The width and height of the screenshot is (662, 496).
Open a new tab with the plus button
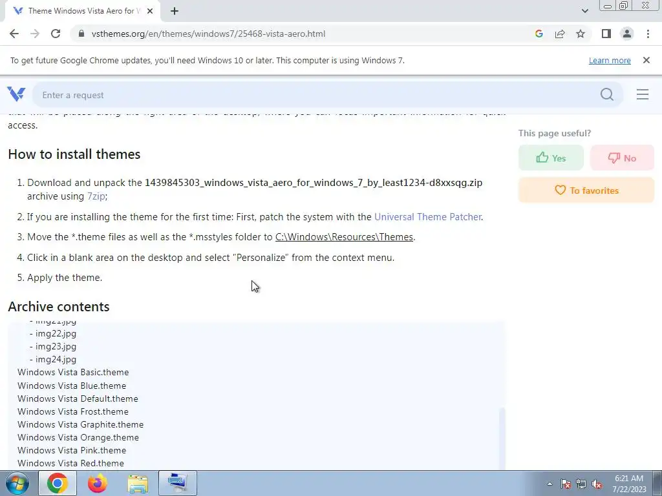175,11
